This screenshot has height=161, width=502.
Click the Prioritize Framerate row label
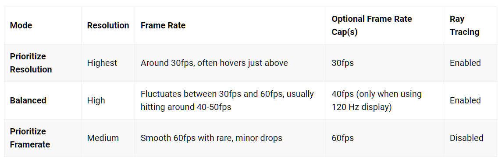click(30, 138)
